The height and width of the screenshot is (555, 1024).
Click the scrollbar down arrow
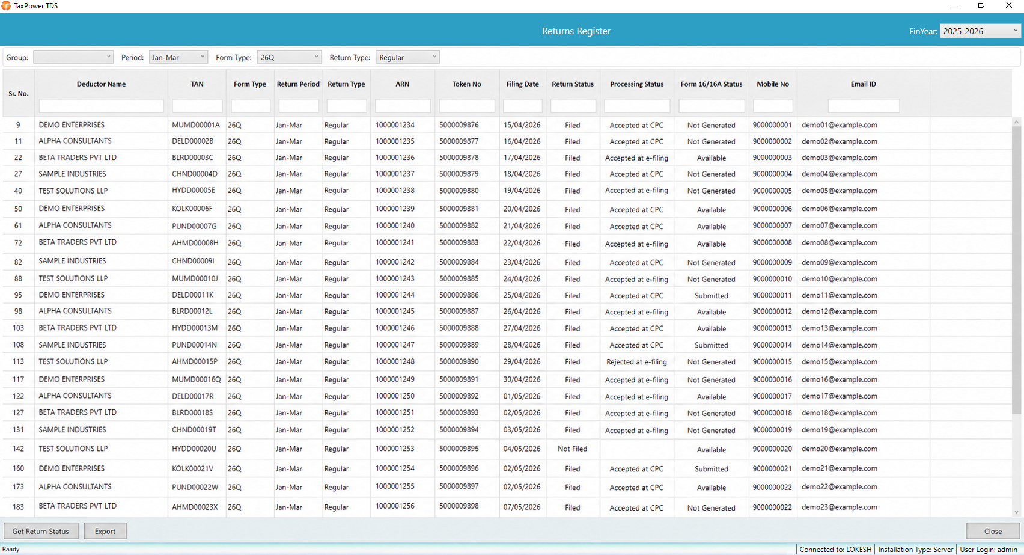coord(1017,512)
